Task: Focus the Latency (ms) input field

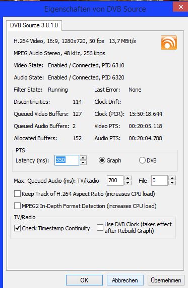Action: [67, 160]
